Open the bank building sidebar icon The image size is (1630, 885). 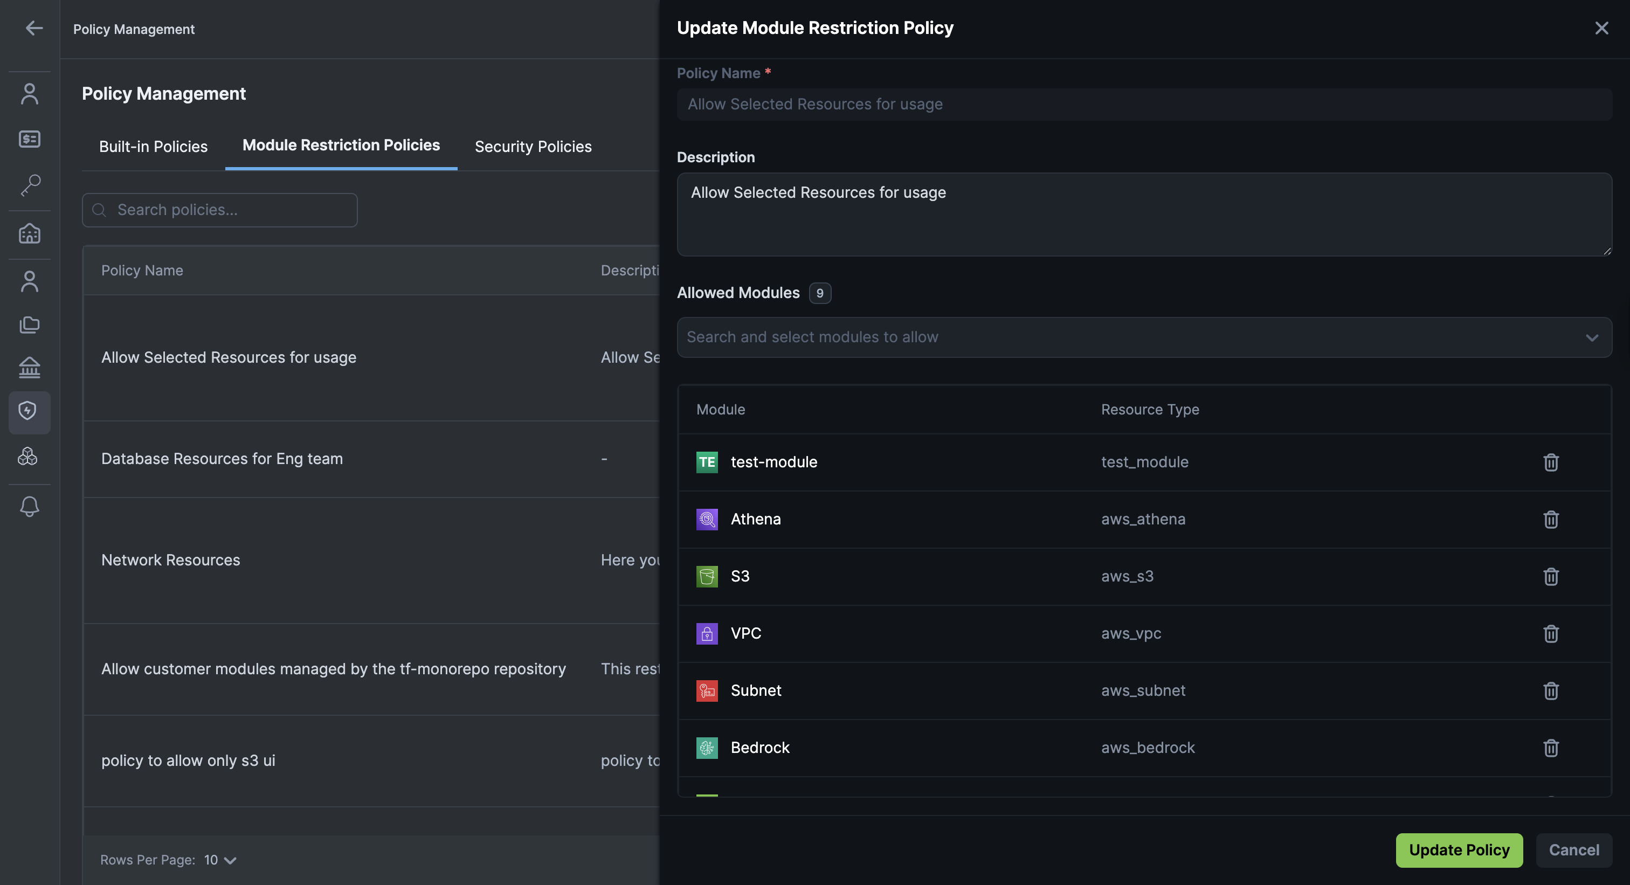(x=30, y=367)
